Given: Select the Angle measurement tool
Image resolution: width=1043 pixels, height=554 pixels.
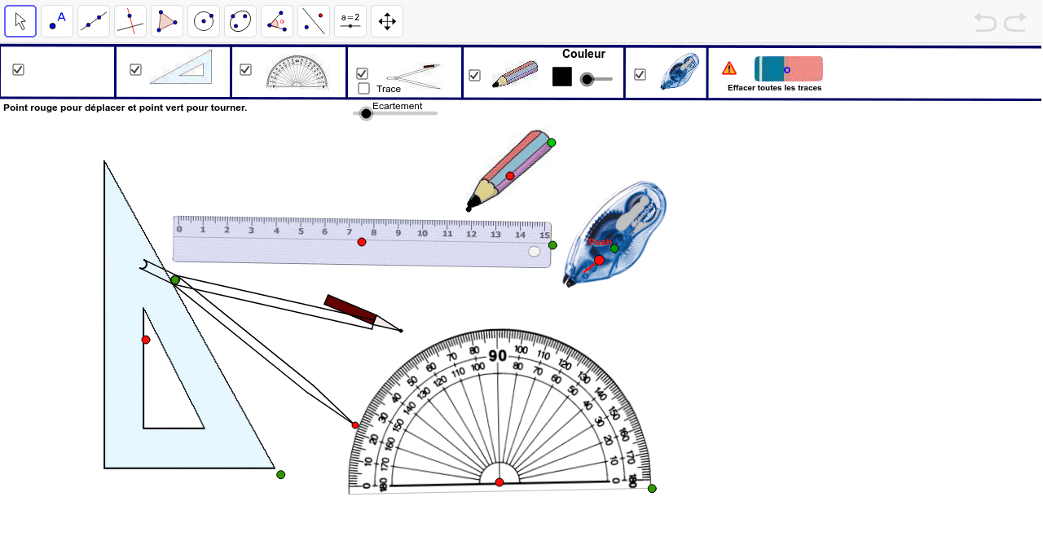Looking at the screenshot, I should click(x=276, y=20).
